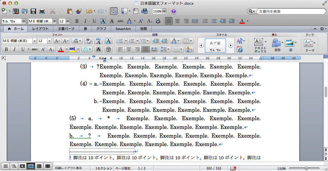
Task: Click the Cut scissors icon
Action: (x=53, y=11)
